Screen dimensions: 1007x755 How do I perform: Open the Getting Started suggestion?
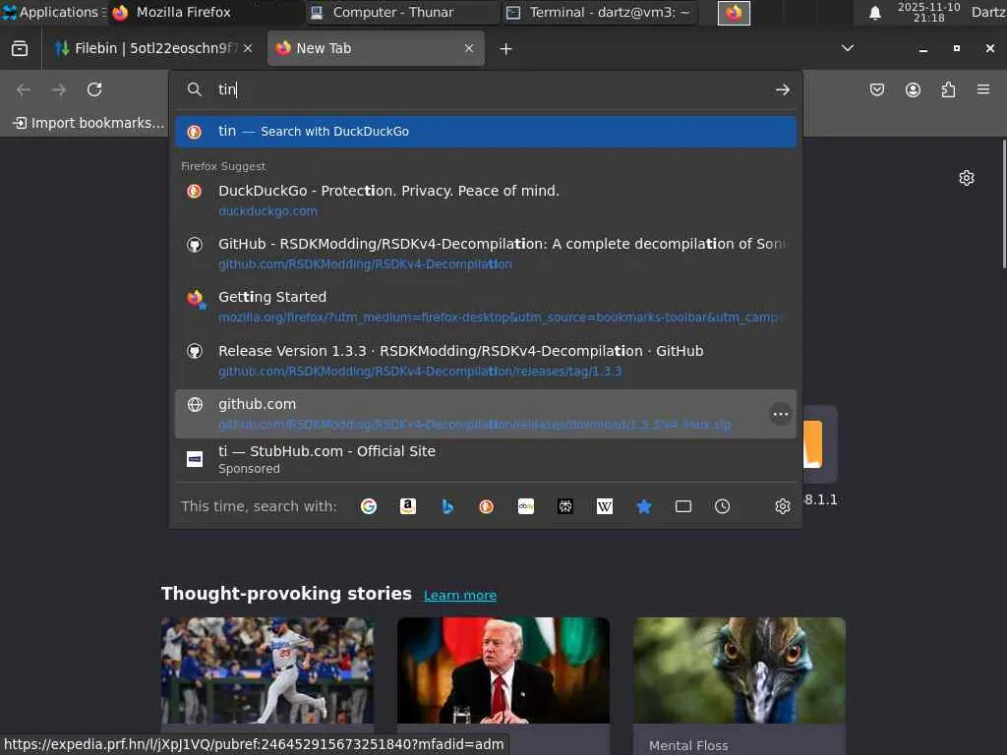[486, 307]
